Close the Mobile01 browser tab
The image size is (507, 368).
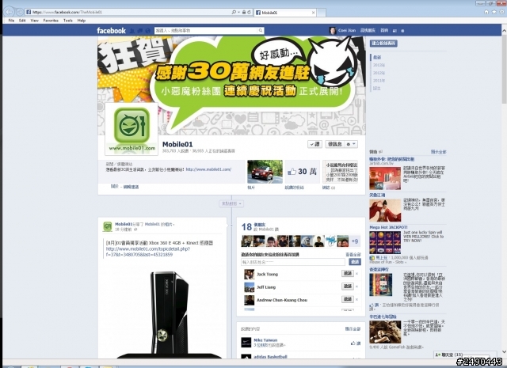pyautogui.click(x=313, y=13)
